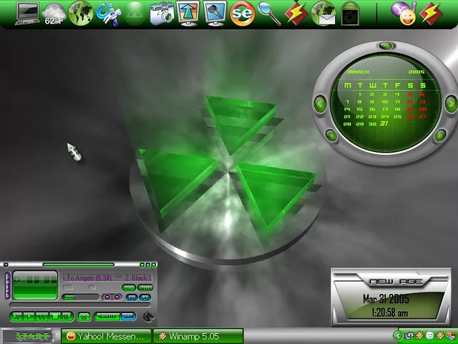This screenshot has width=458, height=344.
Task: Stop playback in Winamp
Action: [x=54, y=317]
